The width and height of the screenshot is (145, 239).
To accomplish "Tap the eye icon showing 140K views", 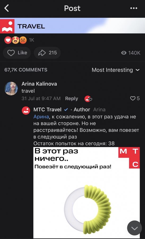I will 124,53.
